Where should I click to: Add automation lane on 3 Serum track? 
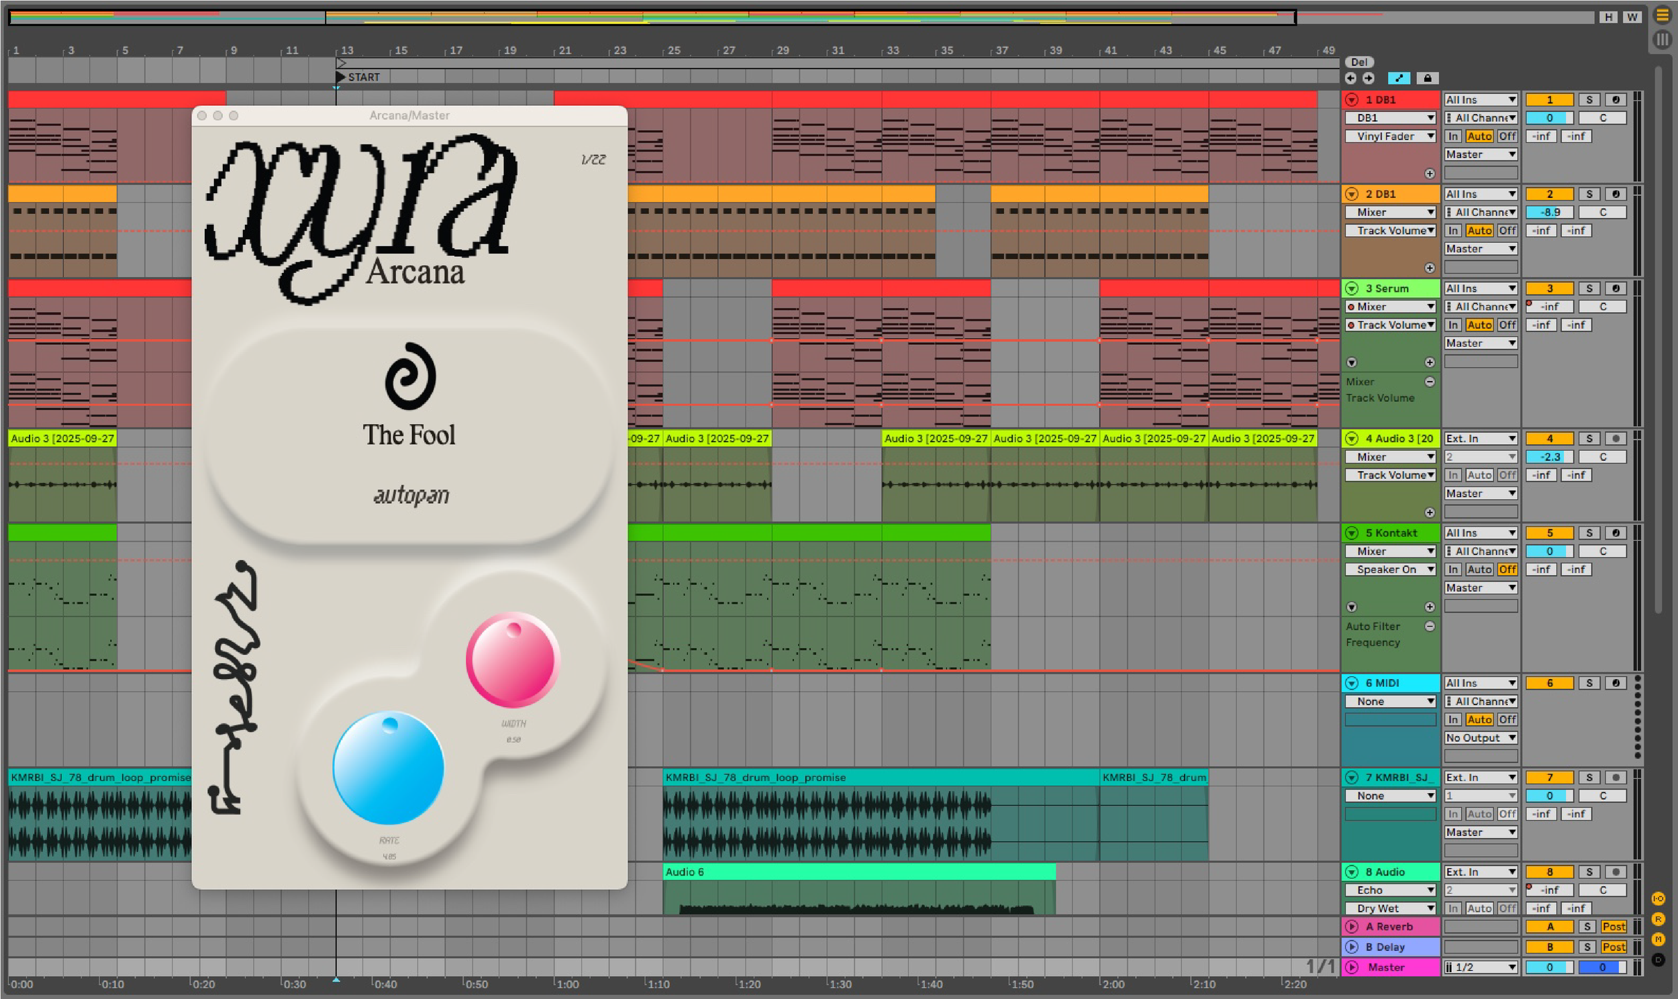coord(1430,362)
